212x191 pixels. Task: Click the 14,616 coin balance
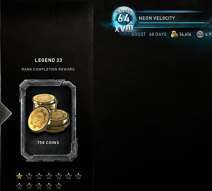click(x=185, y=34)
